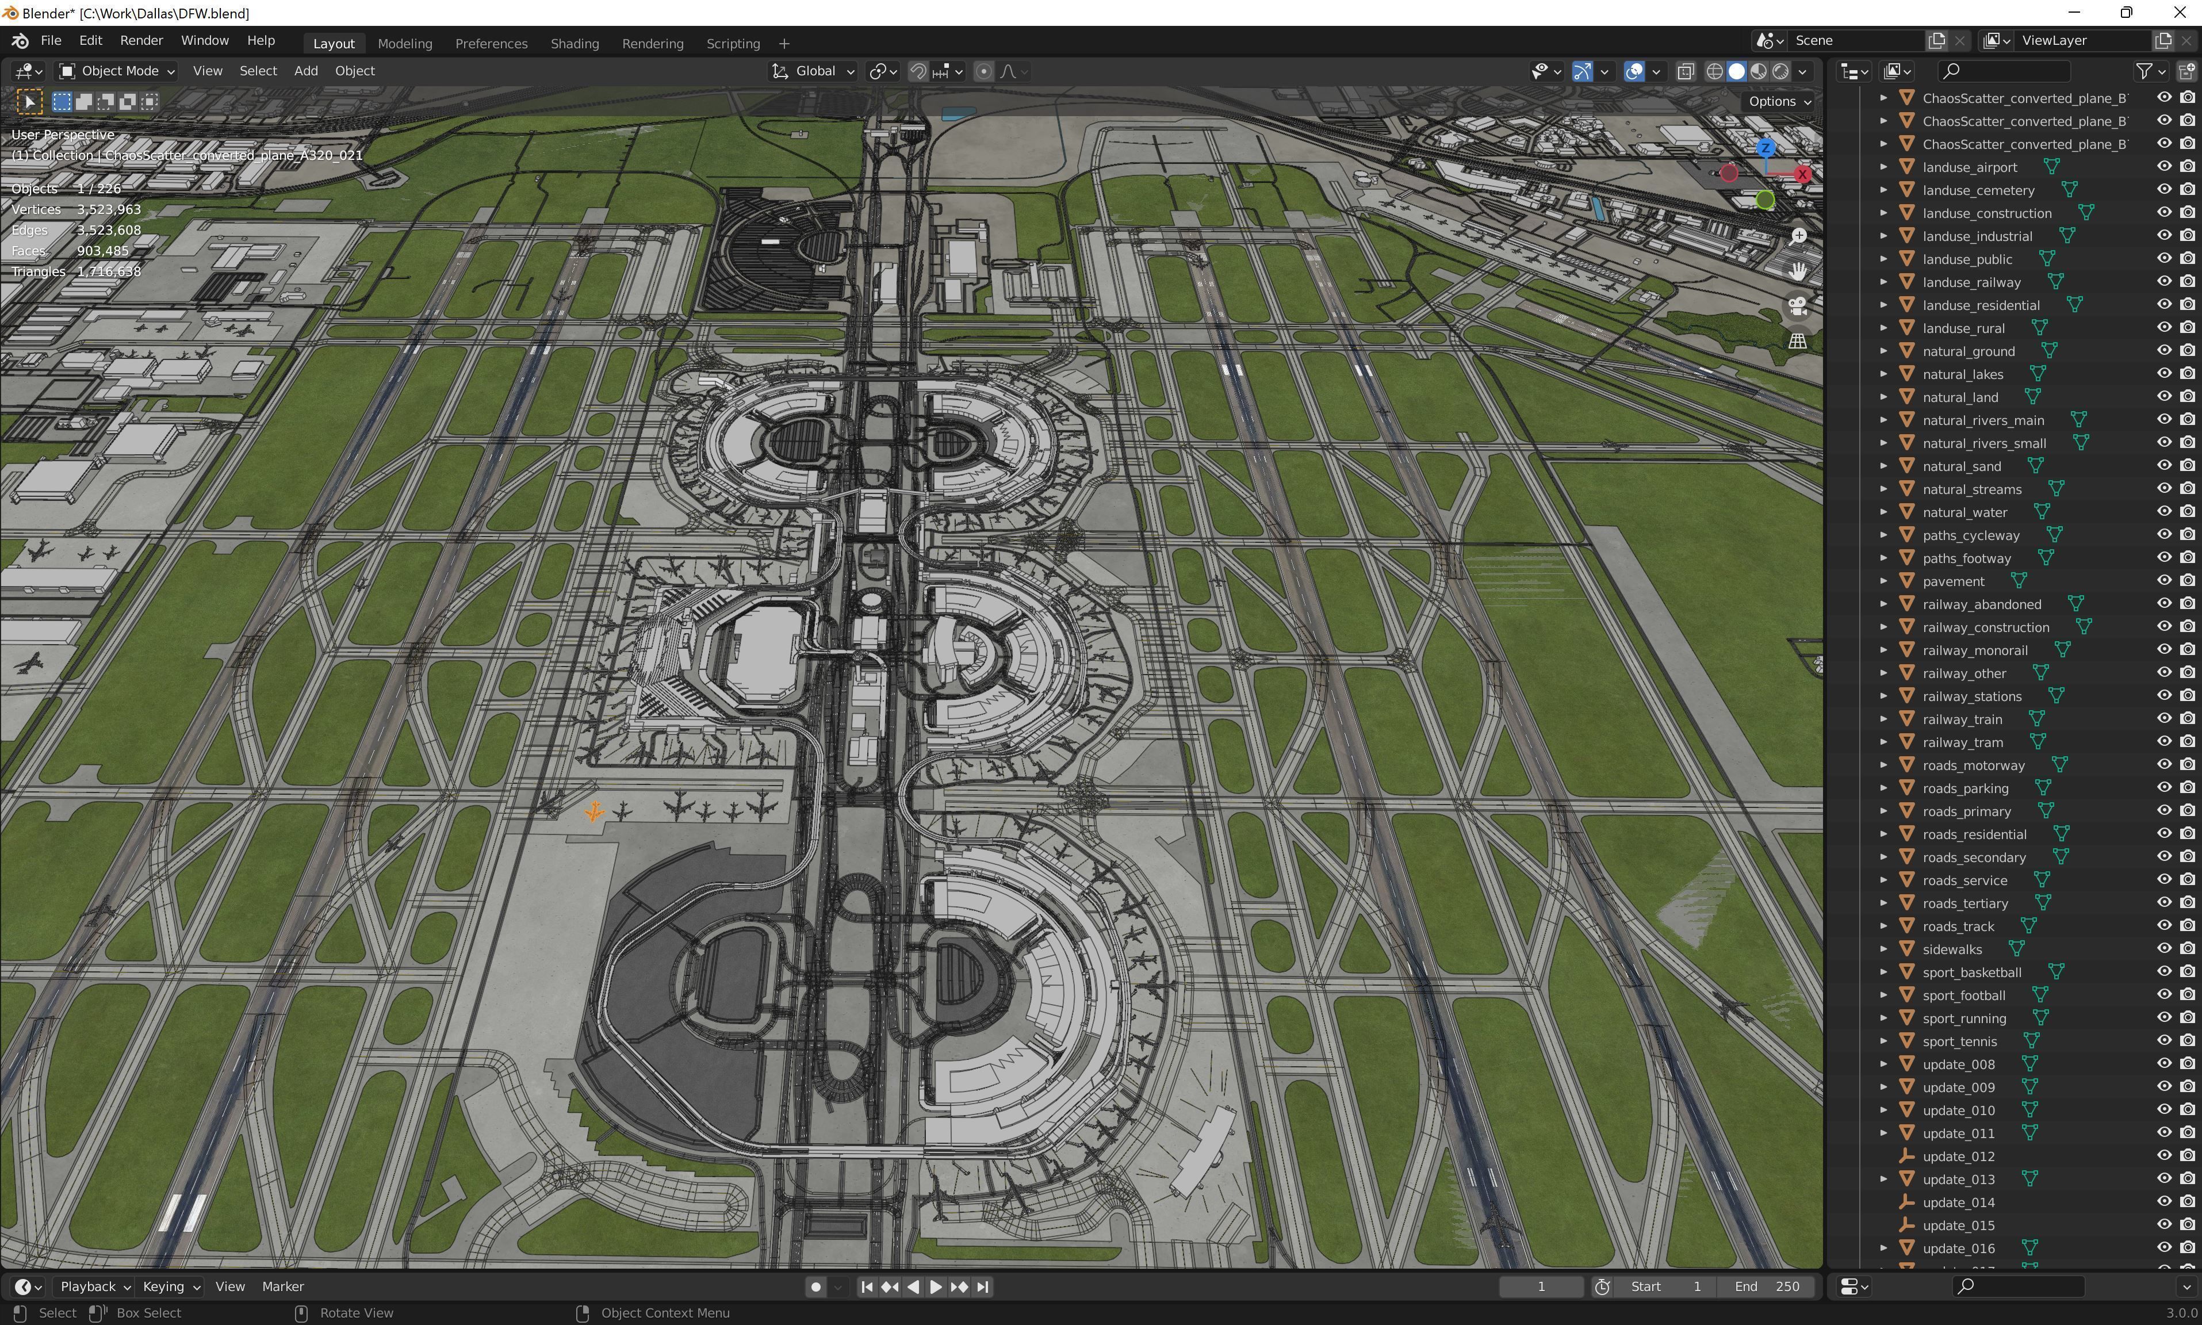Switch to Modeling workspace tab

(404, 44)
